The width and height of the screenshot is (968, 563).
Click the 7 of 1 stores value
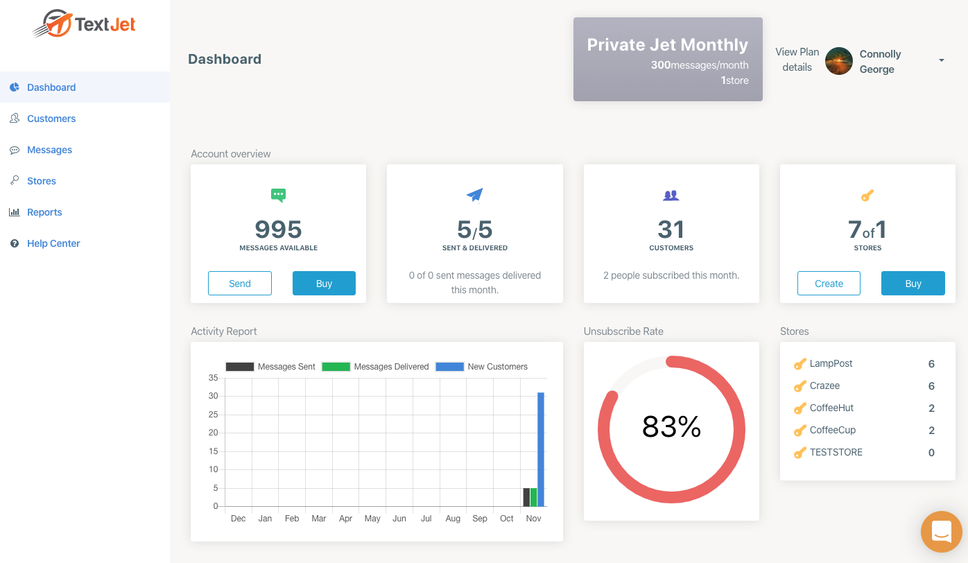[867, 229]
